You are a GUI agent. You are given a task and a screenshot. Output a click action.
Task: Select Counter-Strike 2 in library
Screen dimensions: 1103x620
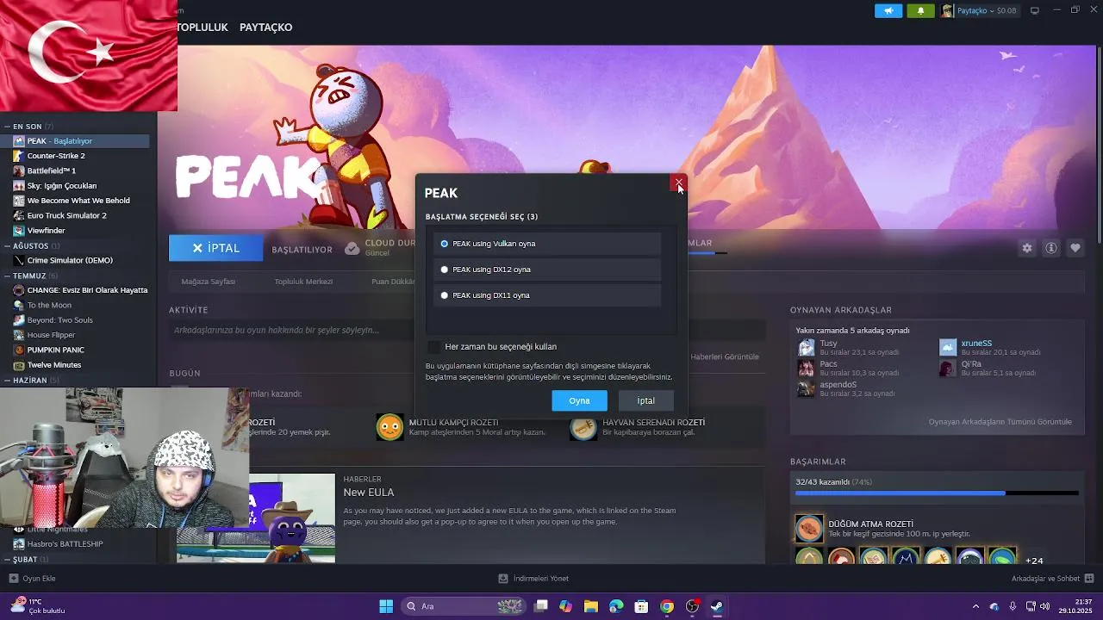pos(56,156)
